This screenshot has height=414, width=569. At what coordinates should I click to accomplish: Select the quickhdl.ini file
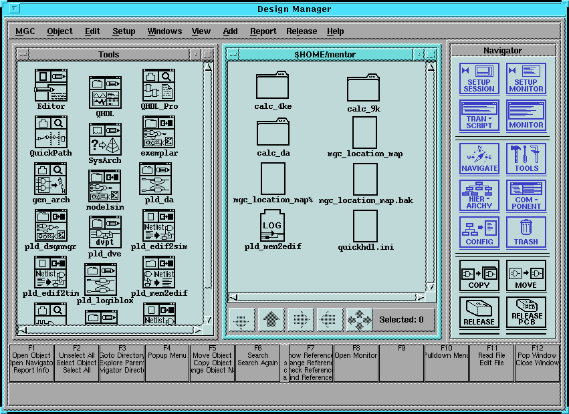click(366, 226)
